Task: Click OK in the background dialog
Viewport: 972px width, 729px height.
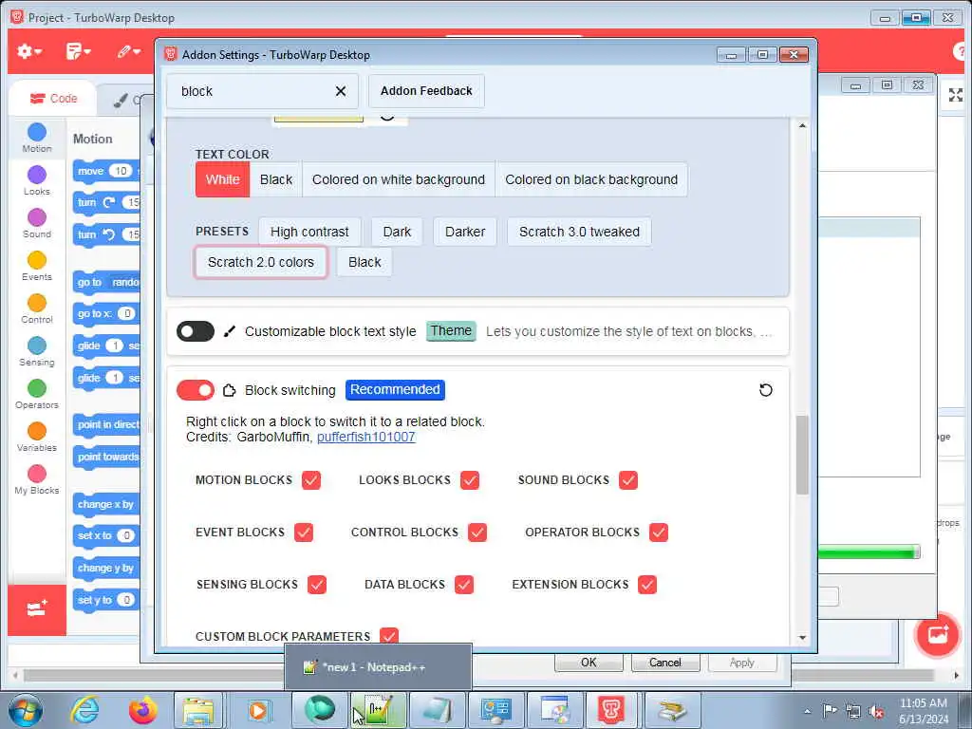Action: (x=589, y=663)
